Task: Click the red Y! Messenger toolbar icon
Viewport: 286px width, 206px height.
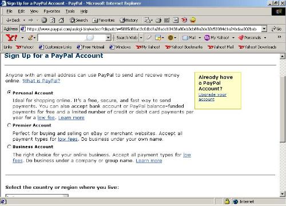Action: (184, 20)
